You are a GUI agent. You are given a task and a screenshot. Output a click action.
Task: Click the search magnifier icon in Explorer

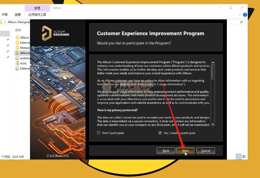click(241, 22)
